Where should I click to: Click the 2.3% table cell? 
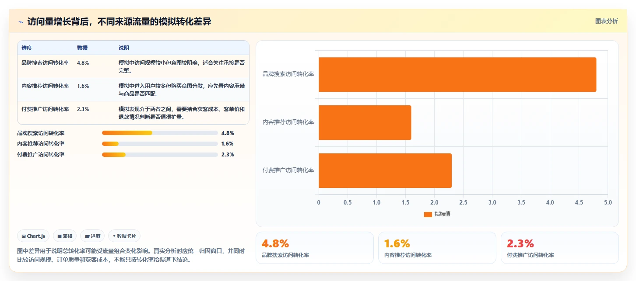pos(83,109)
